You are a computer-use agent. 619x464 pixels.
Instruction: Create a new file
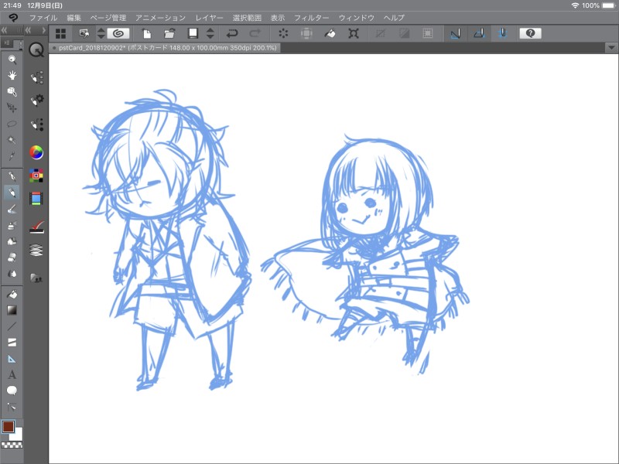pos(146,33)
